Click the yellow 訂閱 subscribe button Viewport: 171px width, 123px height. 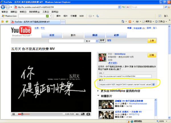pos(152,55)
